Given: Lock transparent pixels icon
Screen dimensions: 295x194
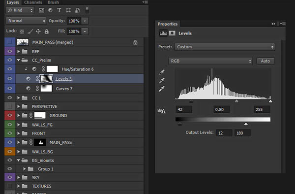Looking at the screenshot, I should click(22, 32).
